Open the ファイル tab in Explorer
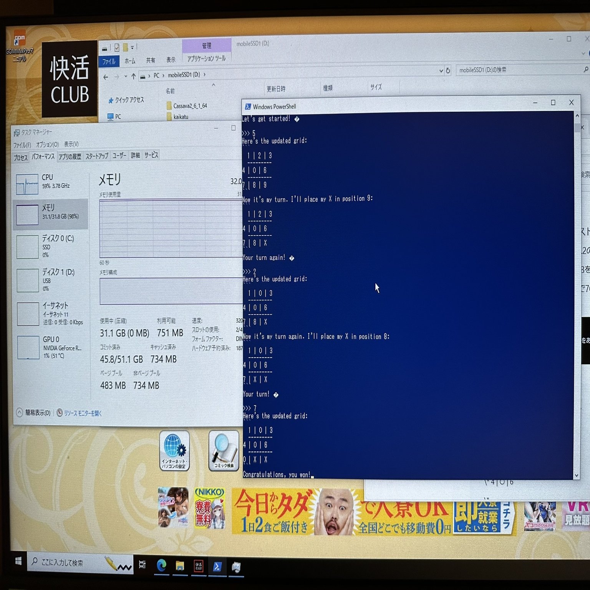590x590 pixels. 109,61
